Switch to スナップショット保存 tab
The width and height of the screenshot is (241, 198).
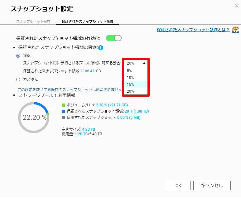click(33, 22)
